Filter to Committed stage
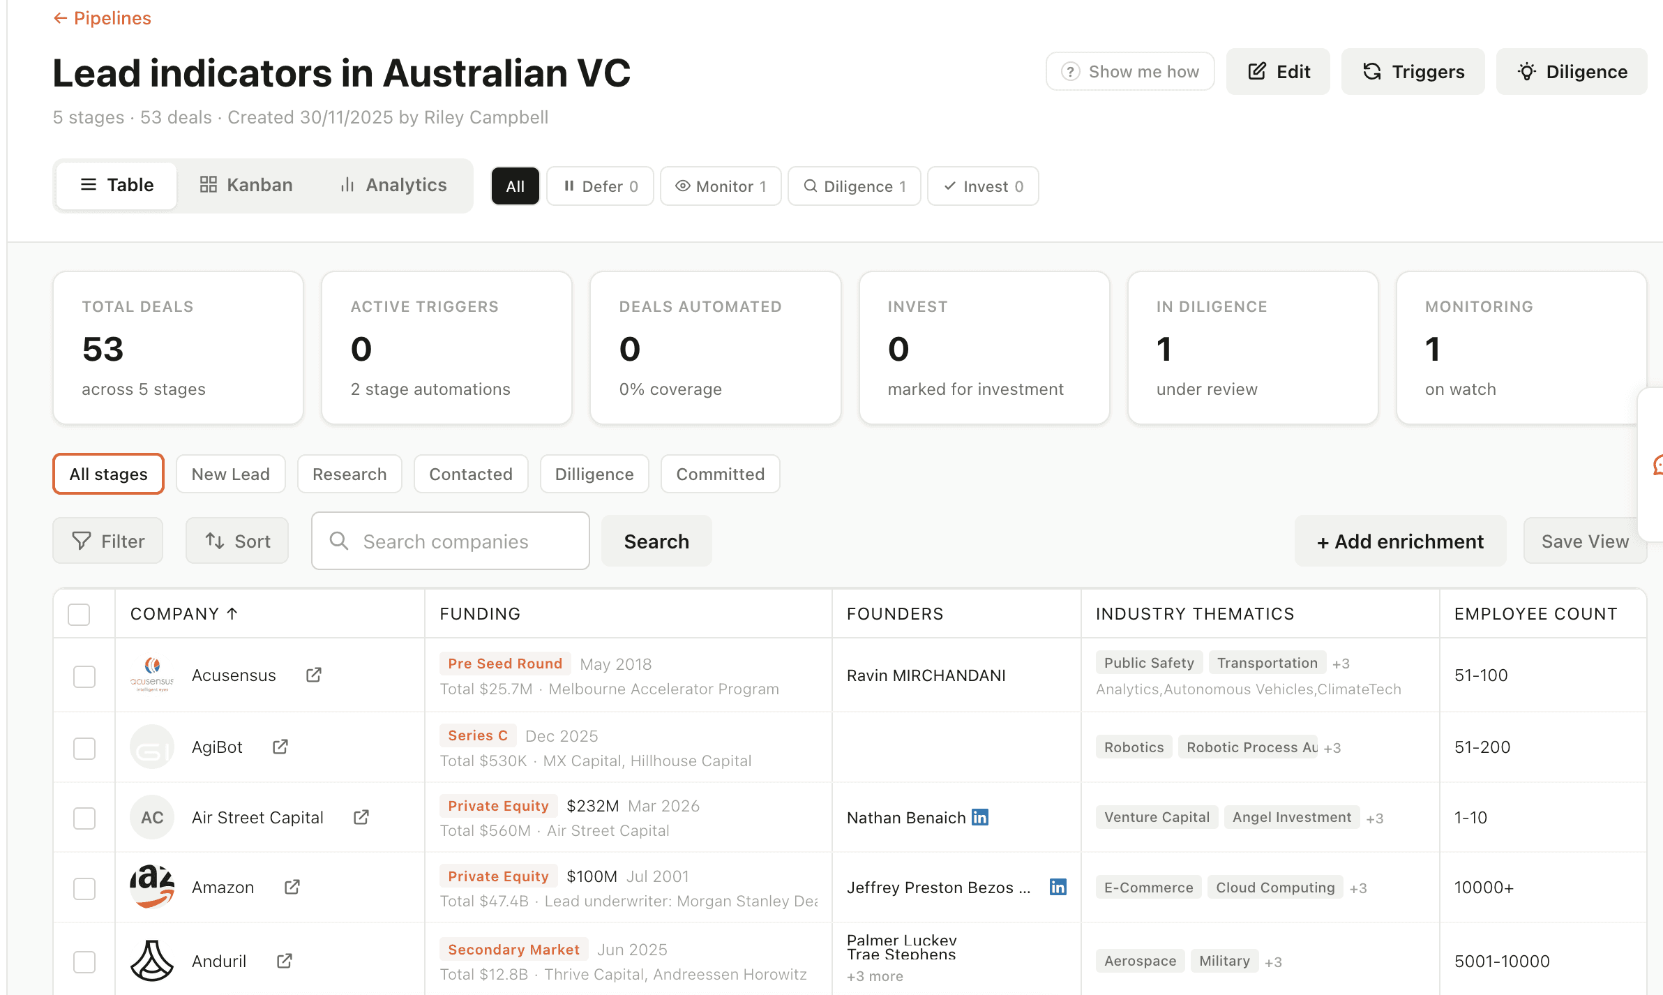Screen dimensions: 1663x995 720,474
